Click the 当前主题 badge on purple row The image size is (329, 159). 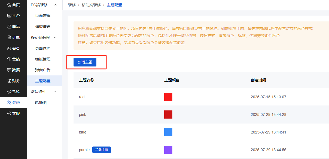(x=102, y=150)
